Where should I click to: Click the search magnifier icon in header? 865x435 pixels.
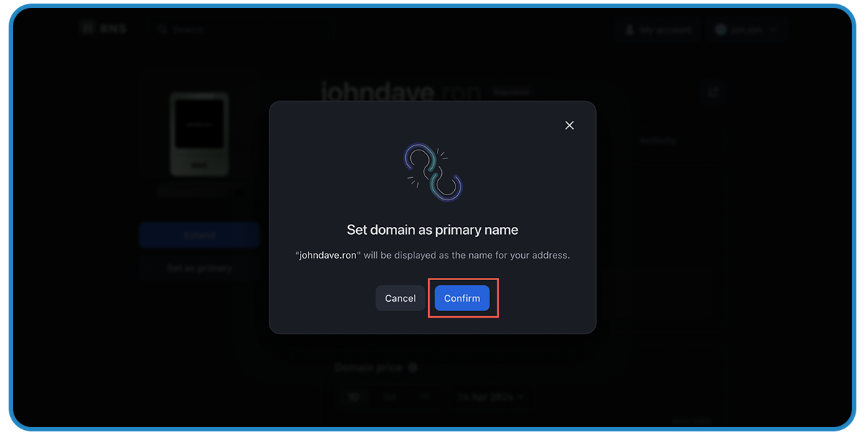162,30
